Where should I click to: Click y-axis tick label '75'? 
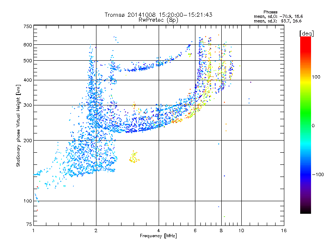click(29, 224)
